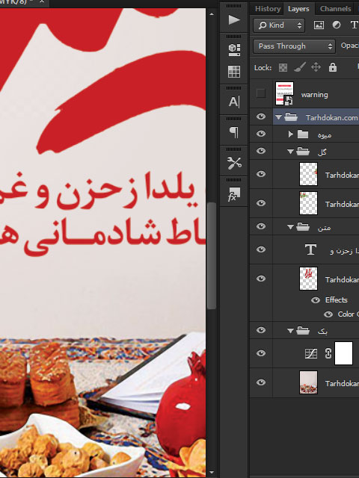Viewport: 359px width, 478px height.
Task: Select the text layer T icon
Action: [310, 249]
